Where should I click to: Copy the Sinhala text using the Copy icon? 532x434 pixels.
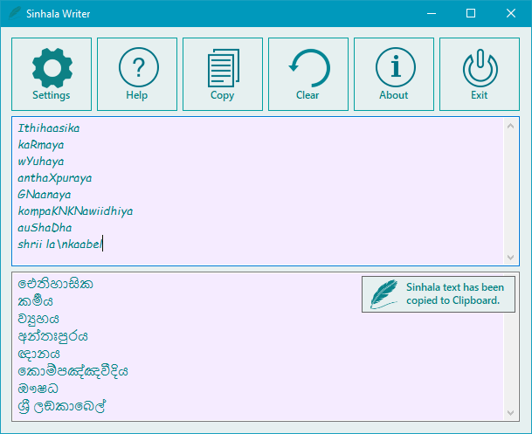click(x=223, y=74)
